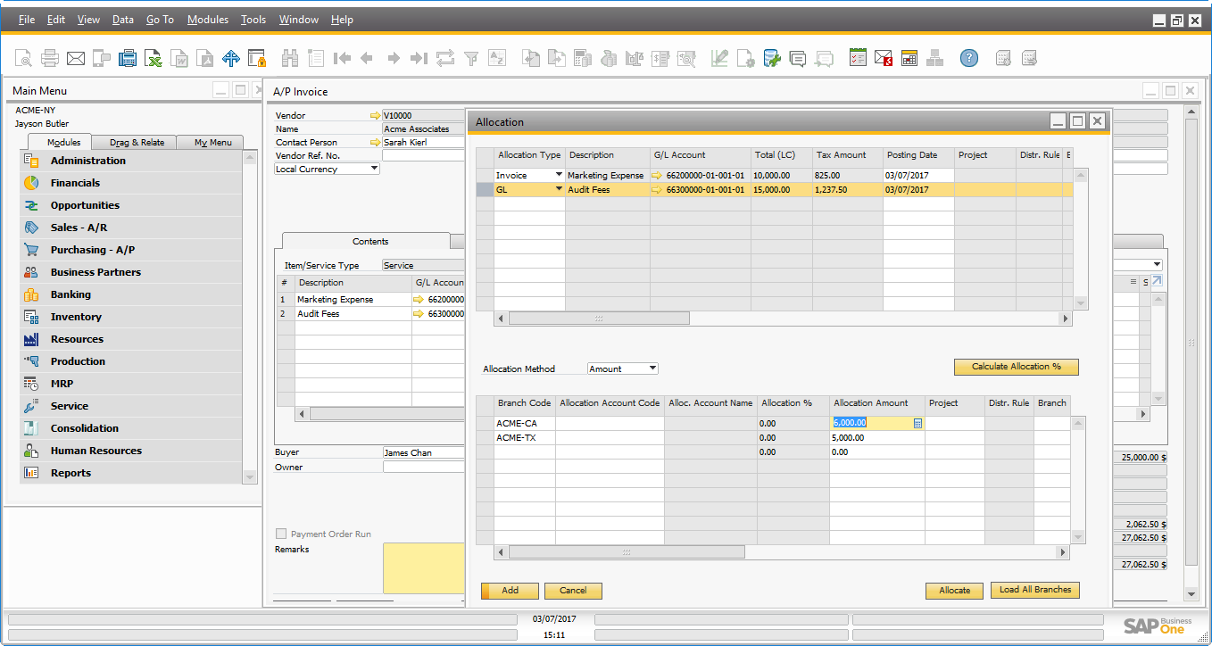Click the Load All Branches button
The height and width of the screenshot is (646, 1212).
(1034, 590)
